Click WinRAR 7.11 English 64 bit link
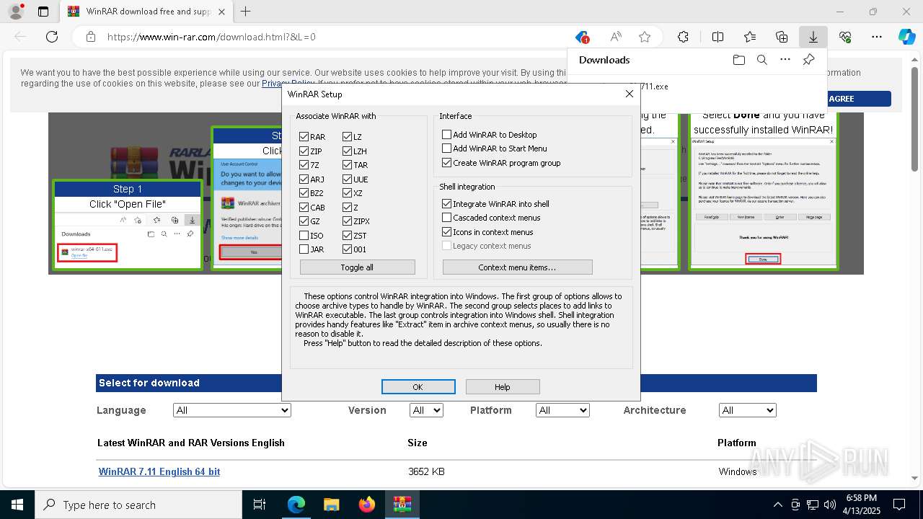The width and height of the screenshot is (923, 519). 159,471
